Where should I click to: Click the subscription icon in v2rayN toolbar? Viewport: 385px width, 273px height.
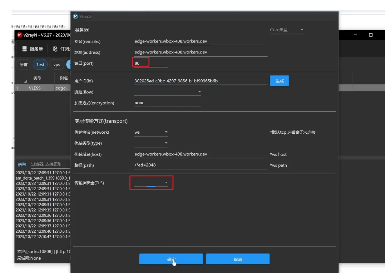[55, 49]
